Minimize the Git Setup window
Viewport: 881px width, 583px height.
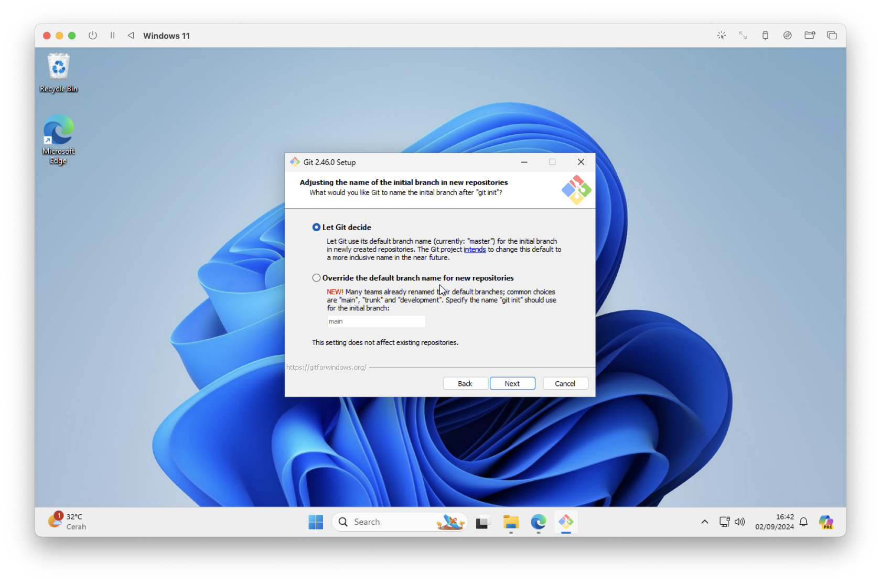(x=524, y=162)
